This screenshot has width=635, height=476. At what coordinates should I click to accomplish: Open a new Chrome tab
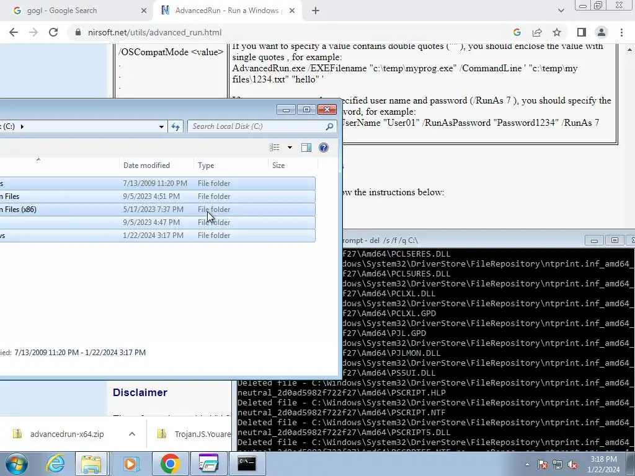(316, 11)
